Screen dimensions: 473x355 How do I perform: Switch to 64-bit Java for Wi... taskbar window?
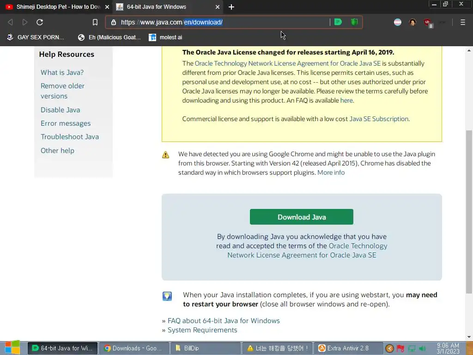point(63,348)
